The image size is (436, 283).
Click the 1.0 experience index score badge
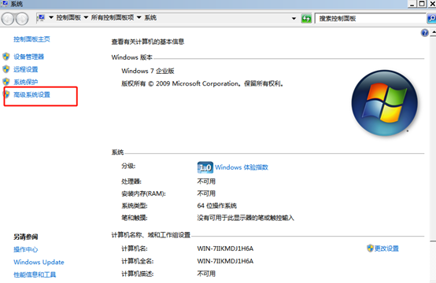tap(205, 167)
